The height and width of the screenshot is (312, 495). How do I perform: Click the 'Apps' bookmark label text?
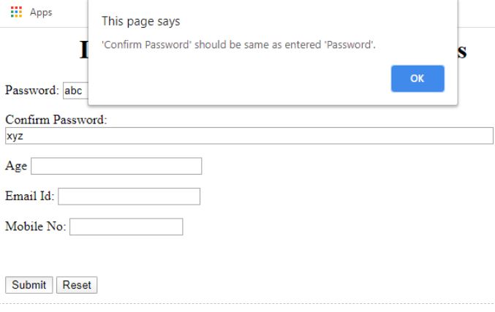(x=41, y=12)
